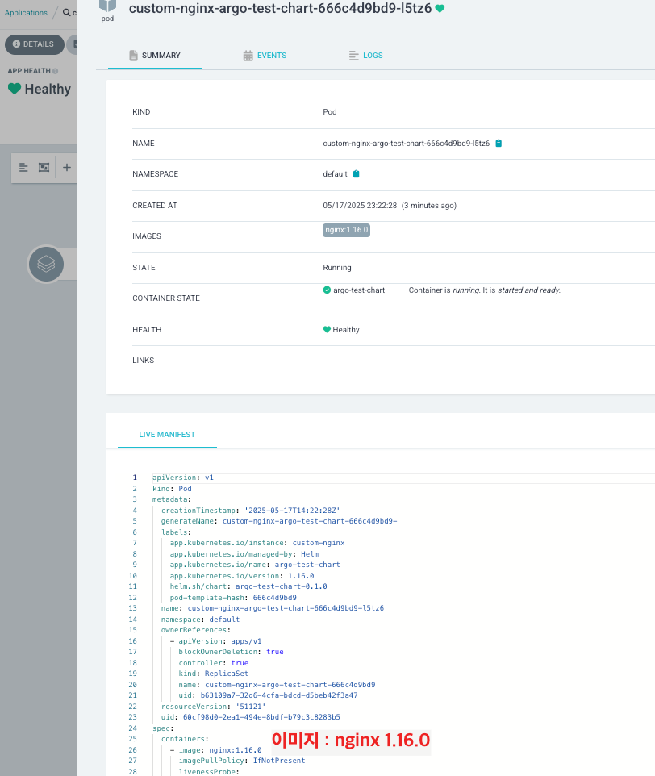
Task: Click manifest line 'kind: Pod'
Action: [172, 489]
